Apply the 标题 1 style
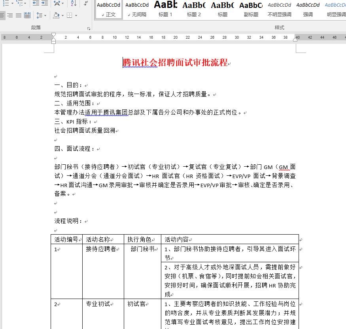The image size is (346, 329). pos(165,9)
